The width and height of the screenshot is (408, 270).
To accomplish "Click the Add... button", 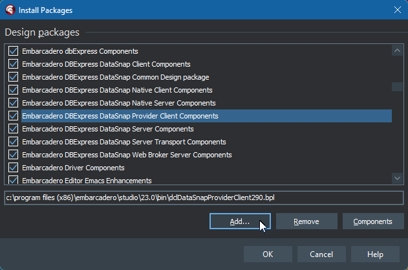I will point(240,221).
